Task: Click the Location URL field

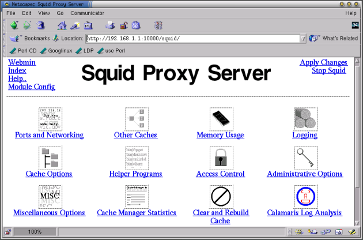Action: 192,39
